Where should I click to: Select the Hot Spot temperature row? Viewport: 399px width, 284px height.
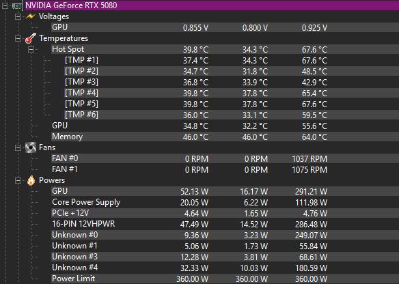point(225,49)
